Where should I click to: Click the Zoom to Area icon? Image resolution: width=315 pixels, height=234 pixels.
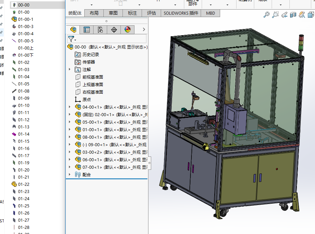click(x=275, y=14)
